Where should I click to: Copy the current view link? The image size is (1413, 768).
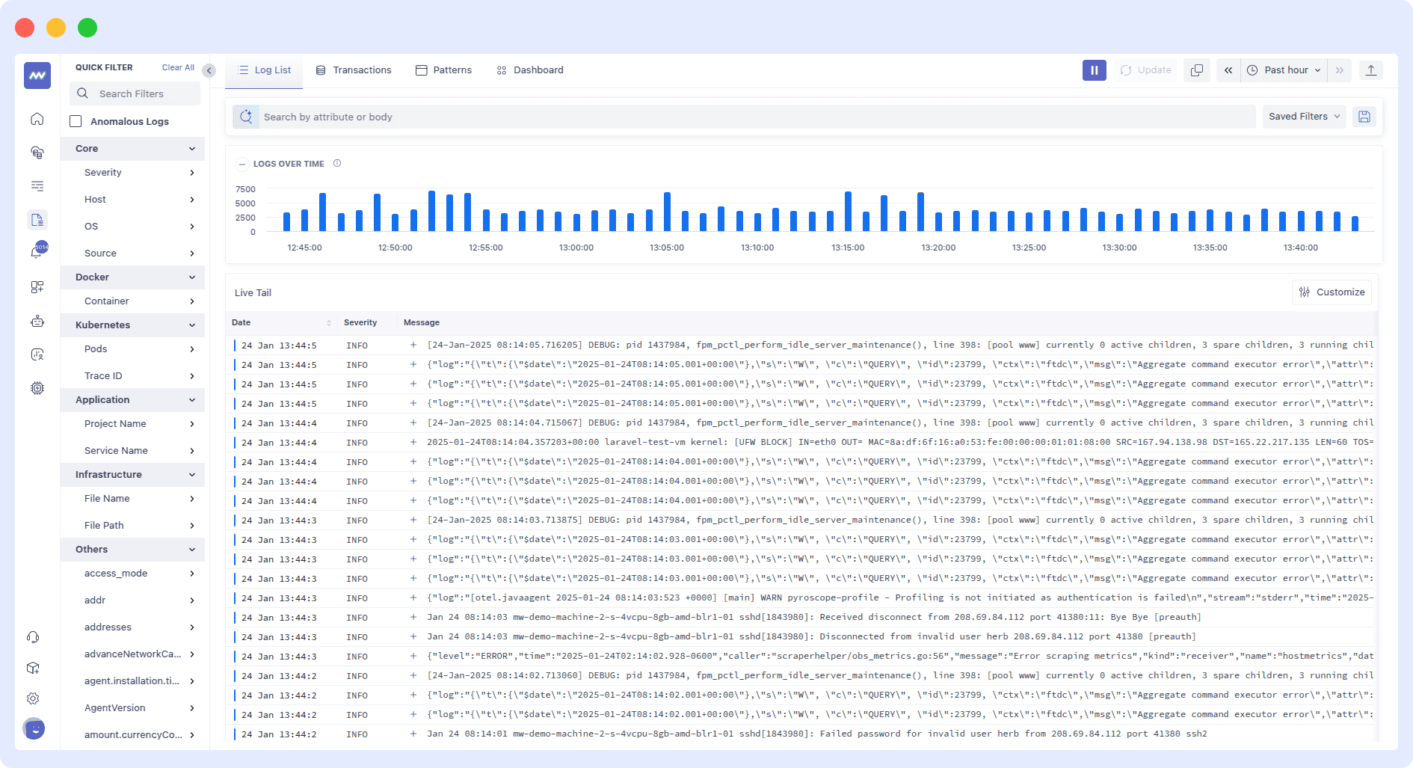click(1196, 70)
